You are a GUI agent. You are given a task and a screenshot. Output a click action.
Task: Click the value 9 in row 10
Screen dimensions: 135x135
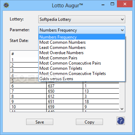[x=101, y=107]
